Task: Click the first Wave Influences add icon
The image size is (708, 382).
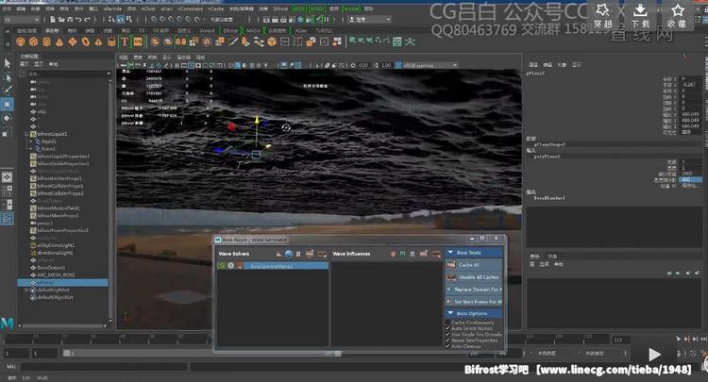Action: click(x=393, y=254)
